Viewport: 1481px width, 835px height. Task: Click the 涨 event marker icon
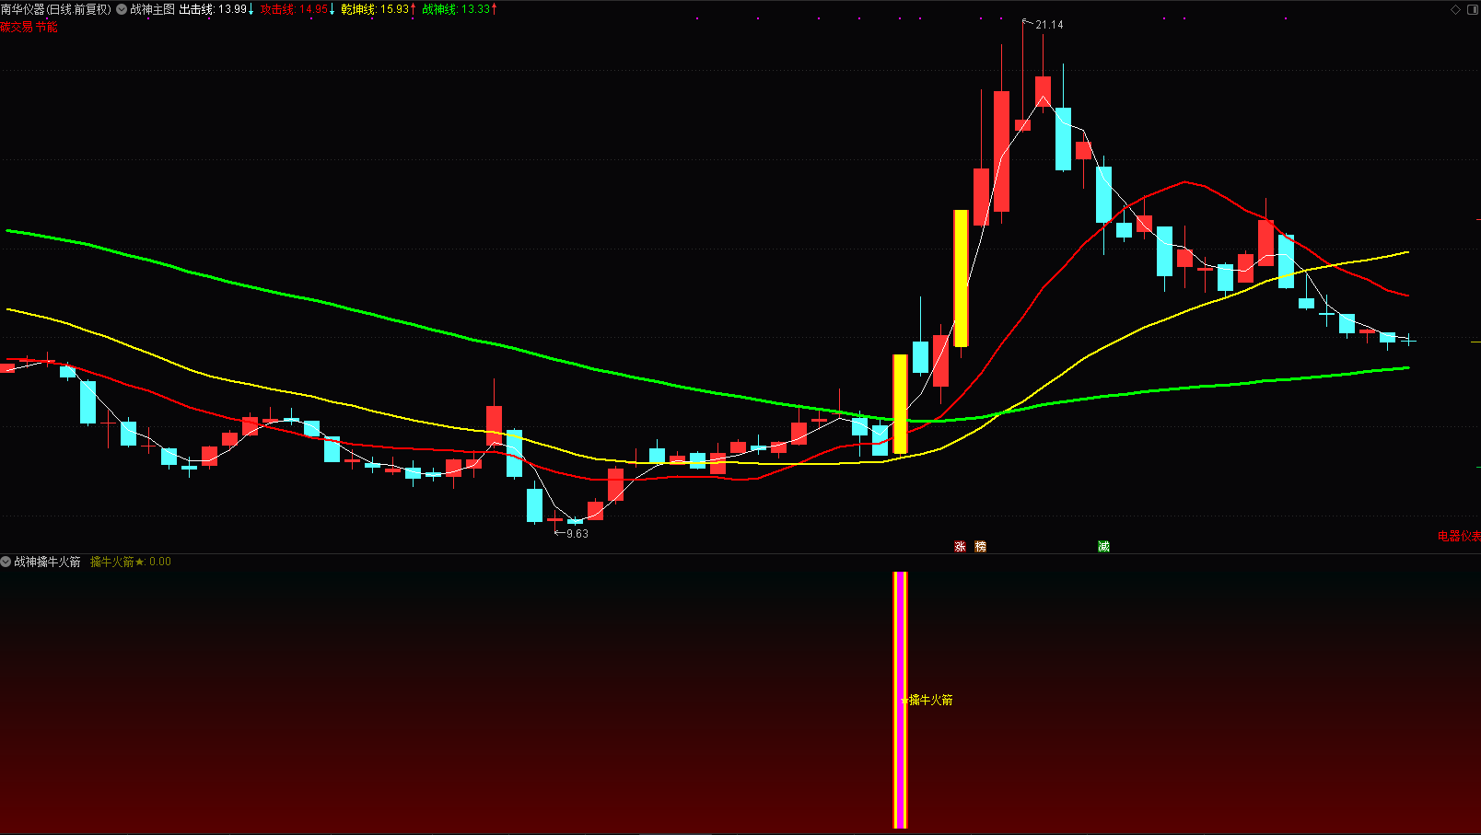pos(960,546)
